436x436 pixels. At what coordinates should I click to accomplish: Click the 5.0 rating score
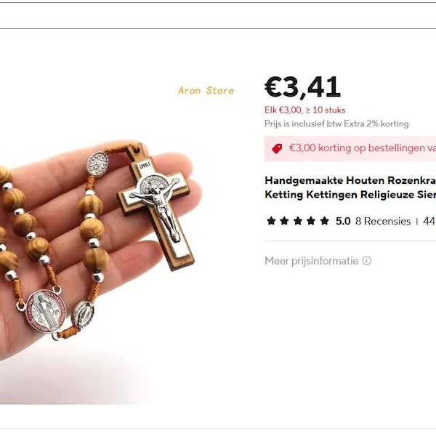343,222
